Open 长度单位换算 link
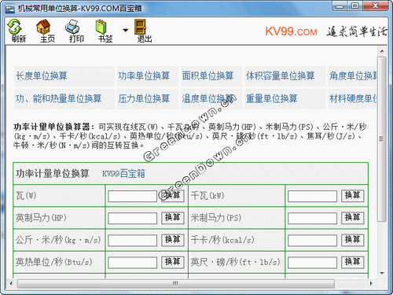 [x=42, y=76]
